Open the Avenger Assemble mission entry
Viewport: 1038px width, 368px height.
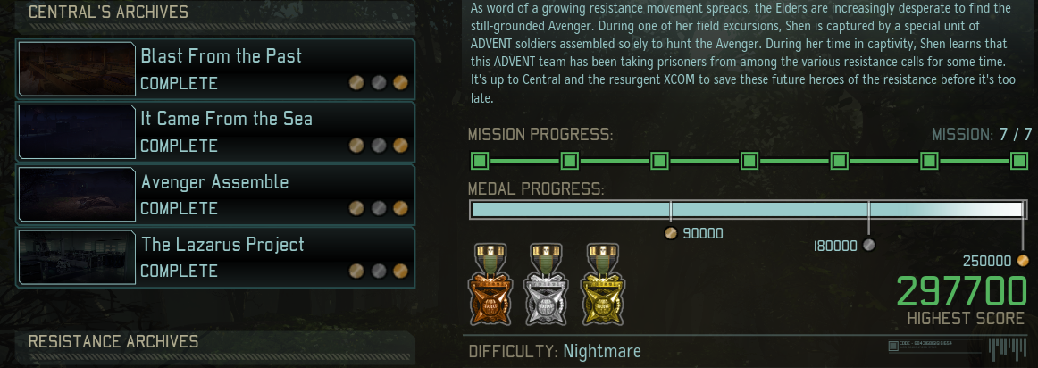[216, 193]
